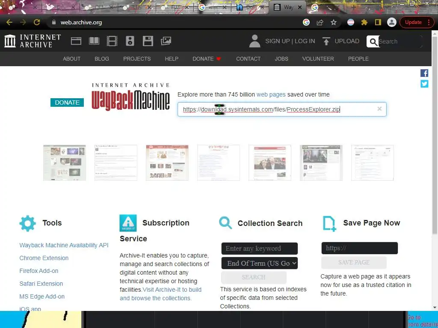438x328 pixels.
Task: Open the third (red header) website thumbnail
Action: pos(167,163)
